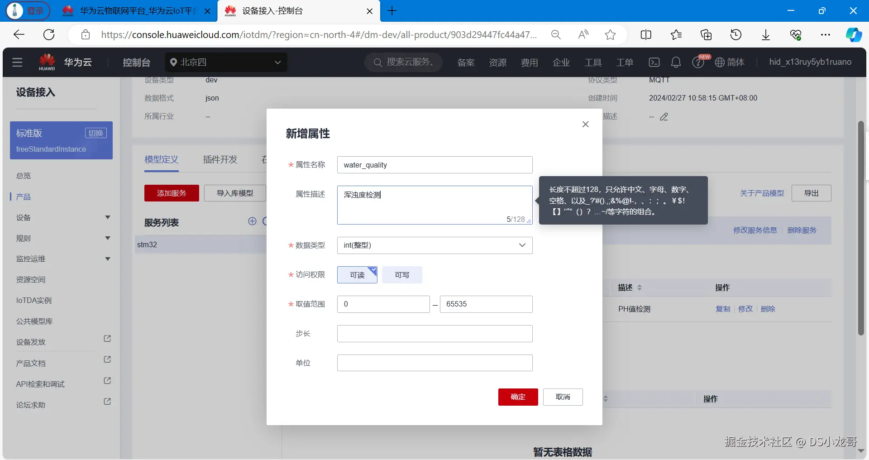
Task: Open the 总览 sidebar item
Action: tap(24, 176)
